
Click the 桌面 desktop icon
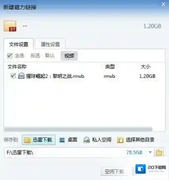pyautogui.click(x=62, y=140)
